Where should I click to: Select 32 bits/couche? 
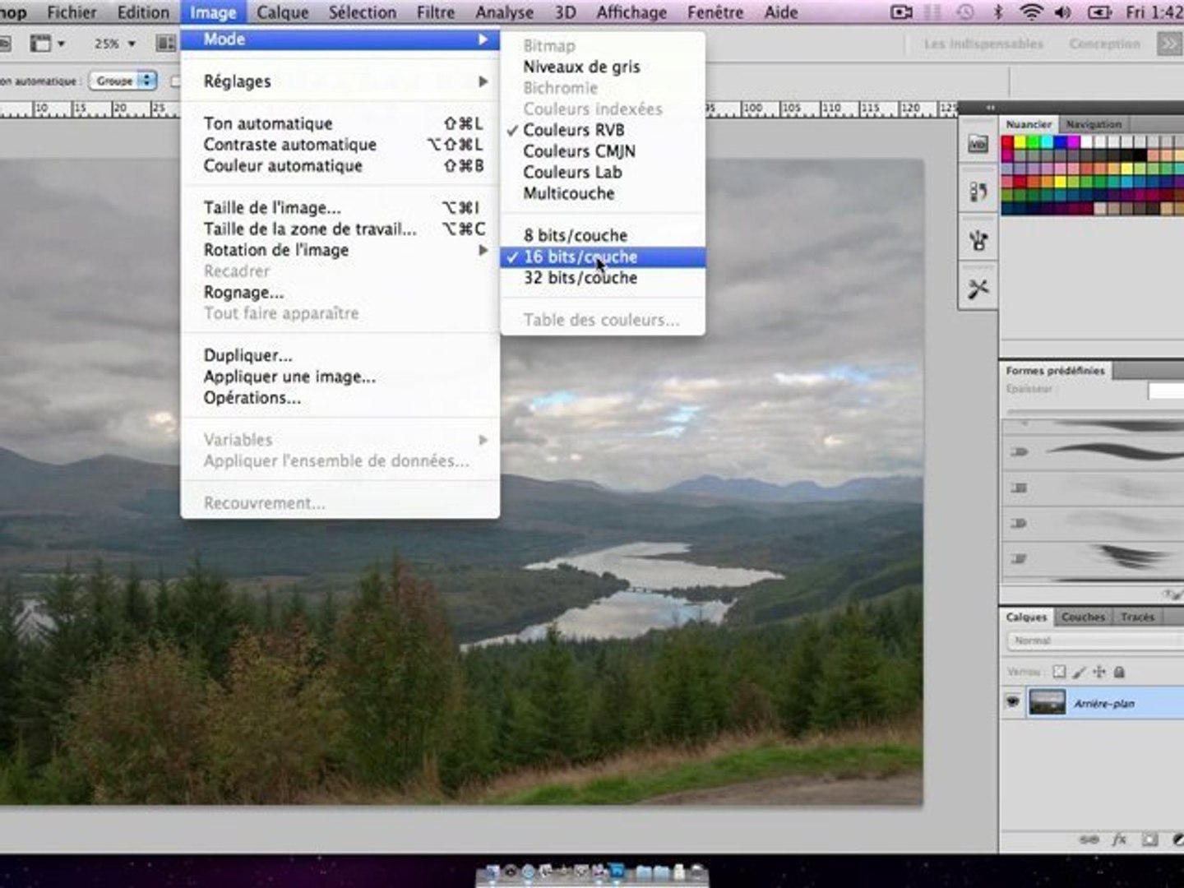[603, 278]
